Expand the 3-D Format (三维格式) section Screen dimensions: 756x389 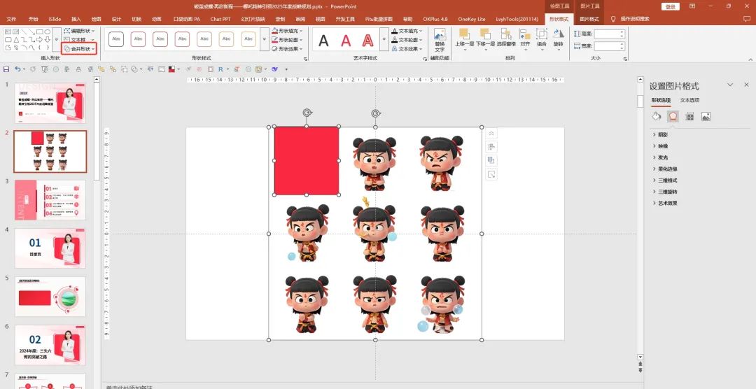coord(666,181)
